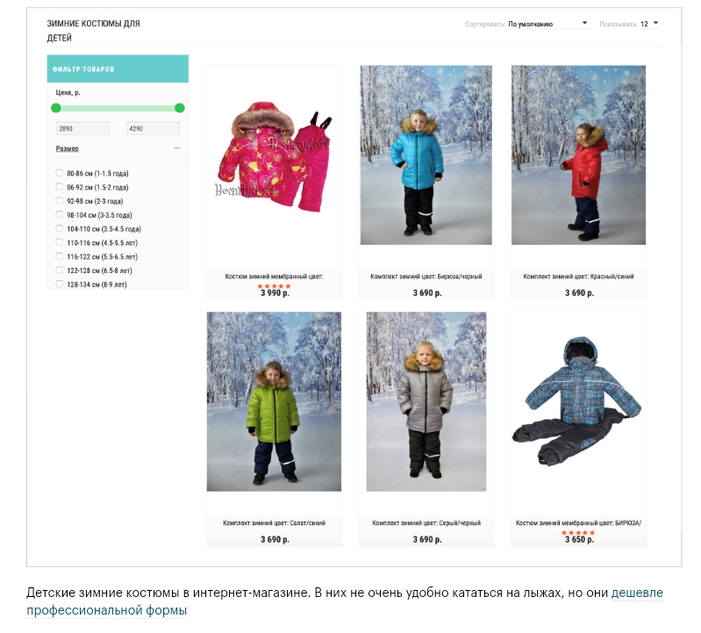Follow the 'дешевле профессиональной формы' link
The height and width of the screenshot is (633, 701).
(x=344, y=601)
